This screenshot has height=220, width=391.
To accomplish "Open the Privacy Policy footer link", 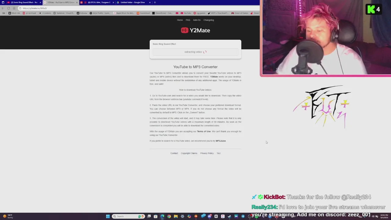I will 207,153.
